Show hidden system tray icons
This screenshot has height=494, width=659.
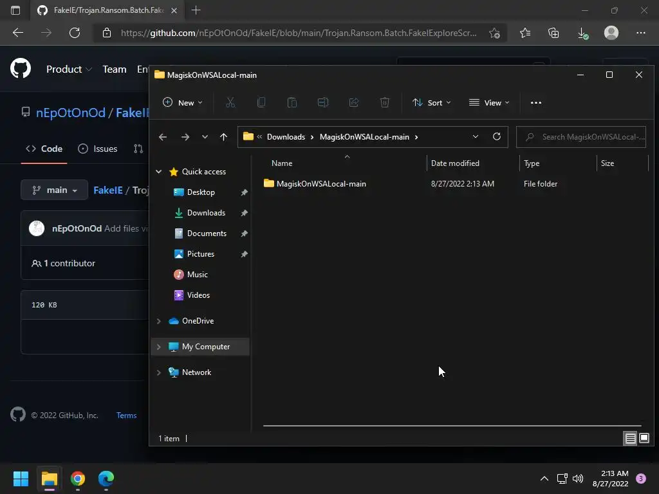click(x=544, y=479)
